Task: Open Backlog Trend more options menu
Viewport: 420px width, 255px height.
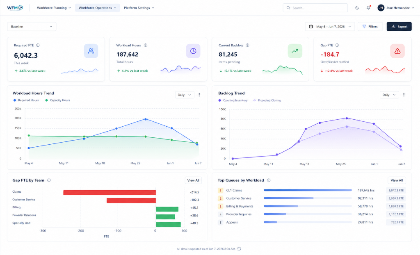Action: pos(404,95)
